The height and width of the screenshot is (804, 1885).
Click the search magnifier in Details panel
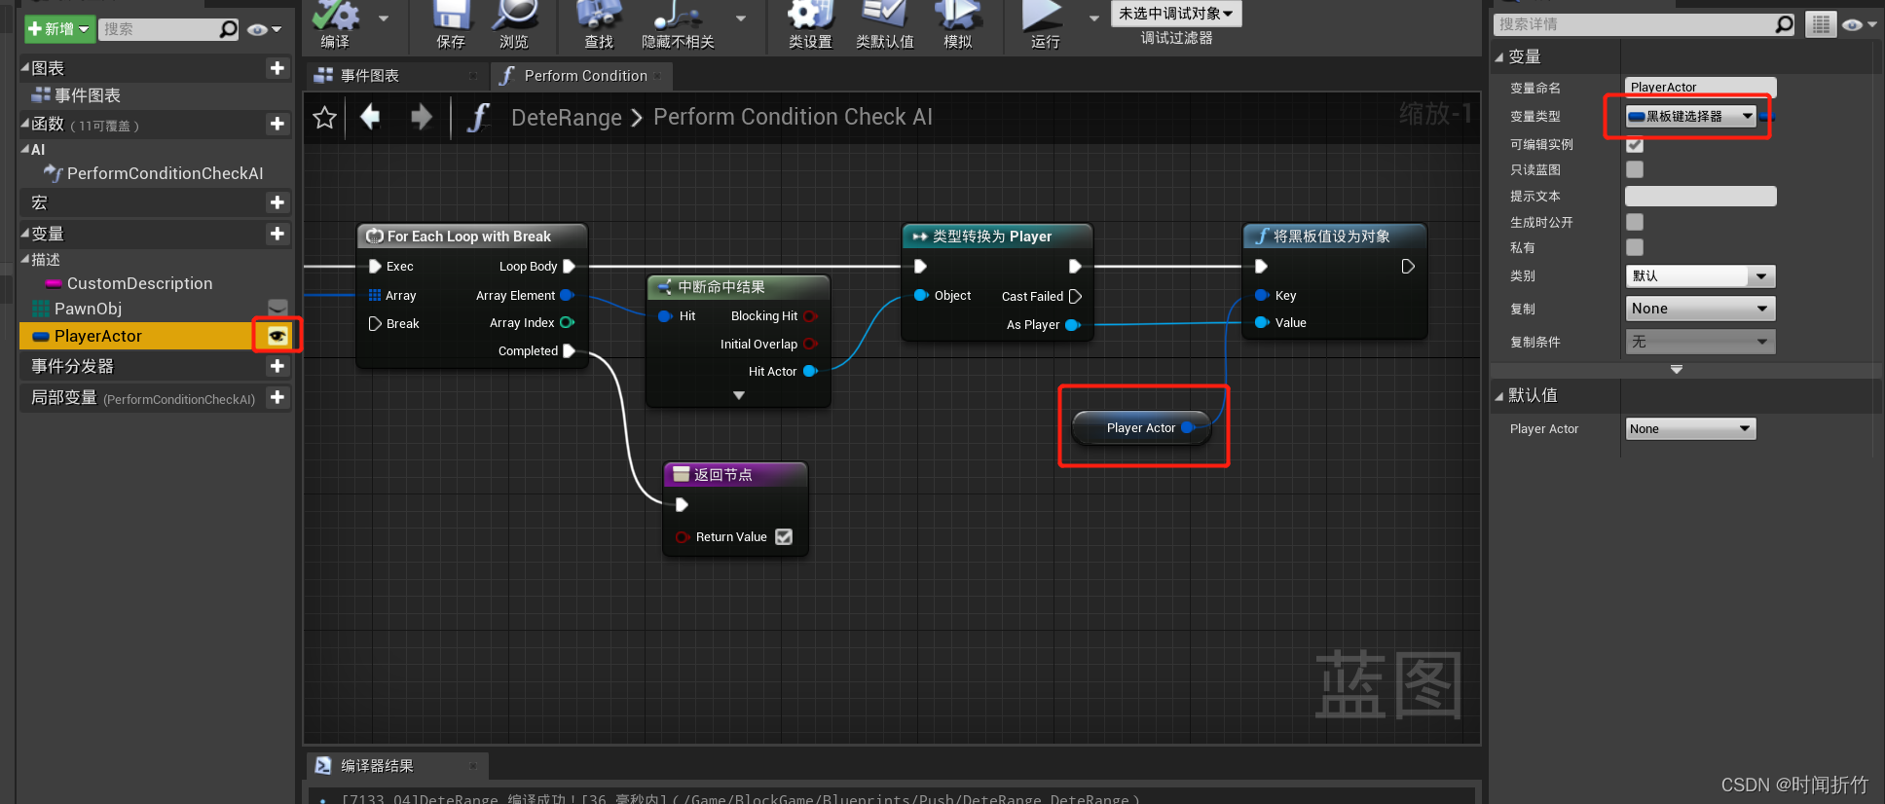1784,24
